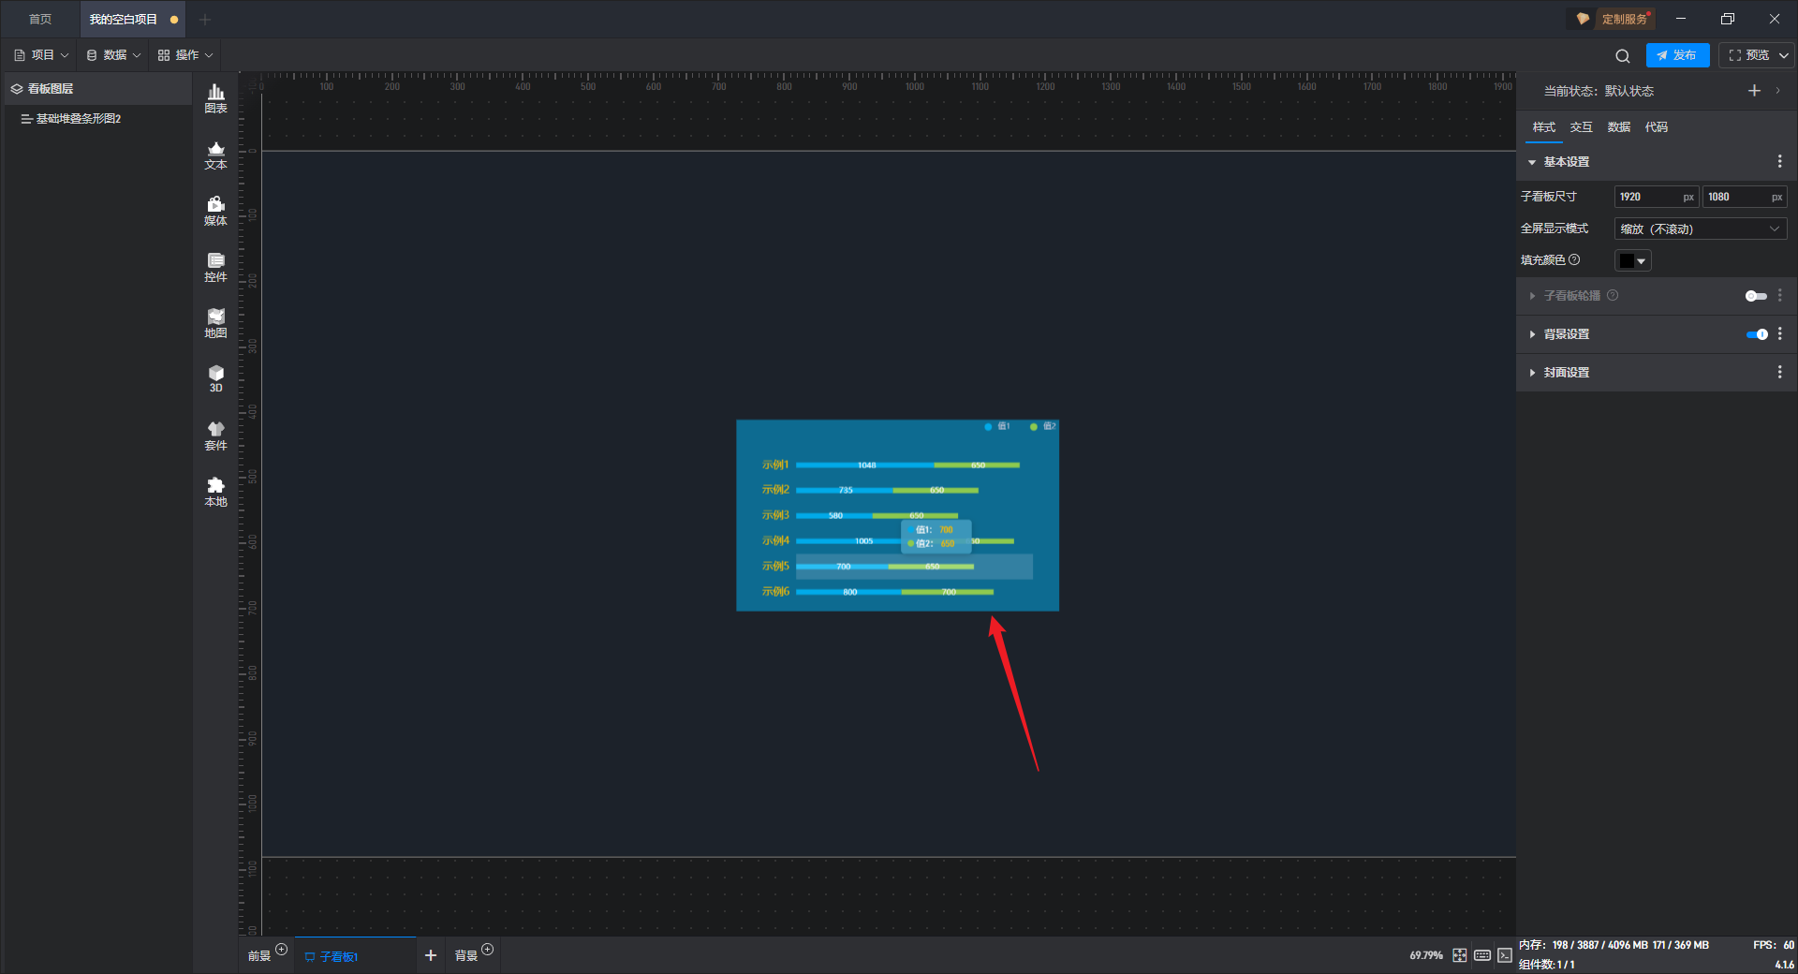Click the 填充颜色 help question icon

(x=1574, y=259)
